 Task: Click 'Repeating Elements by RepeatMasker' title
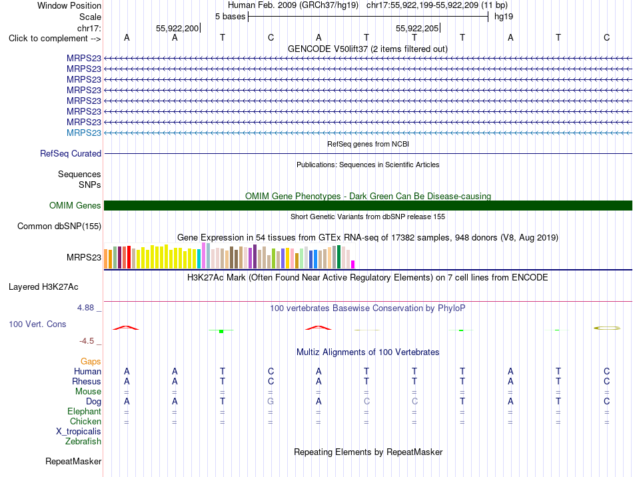[x=368, y=452]
